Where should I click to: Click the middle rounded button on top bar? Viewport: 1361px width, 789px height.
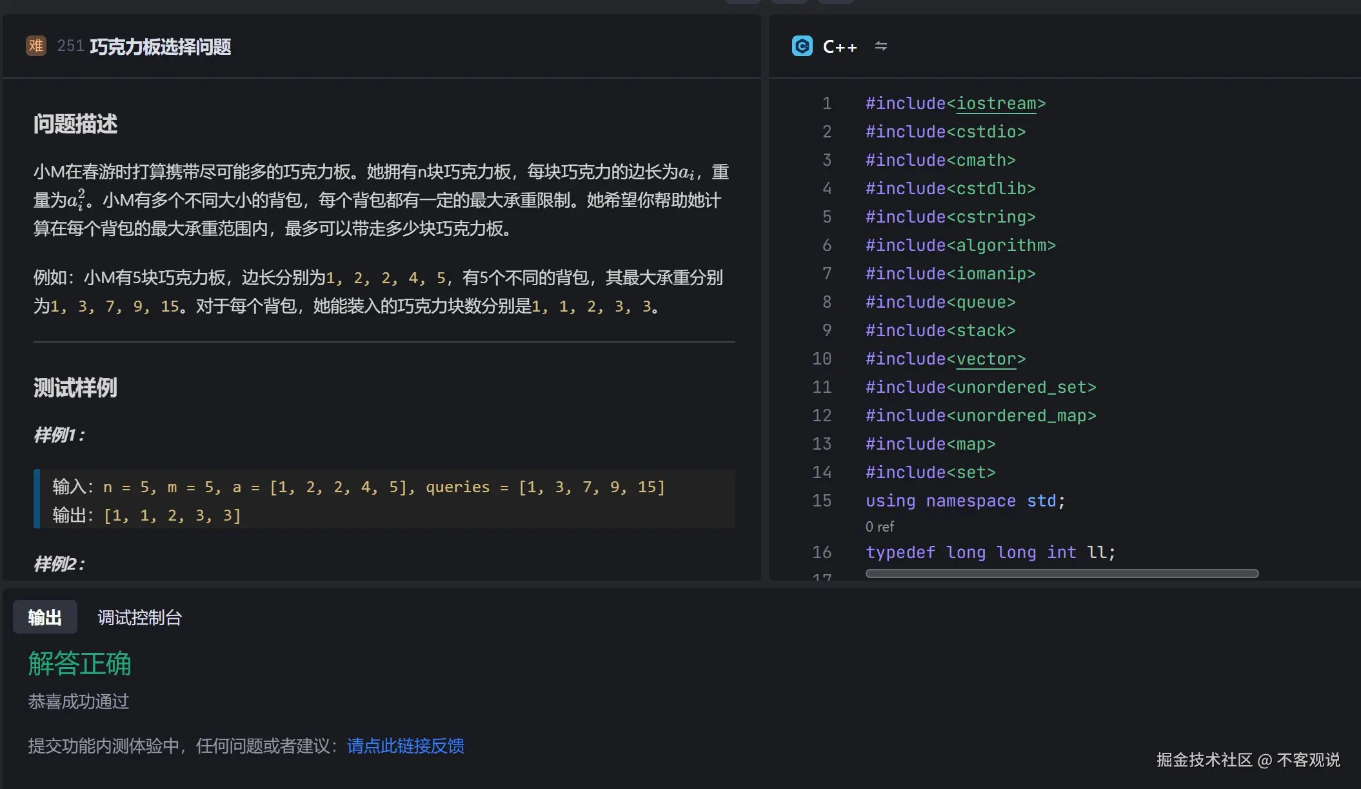(790, 1)
